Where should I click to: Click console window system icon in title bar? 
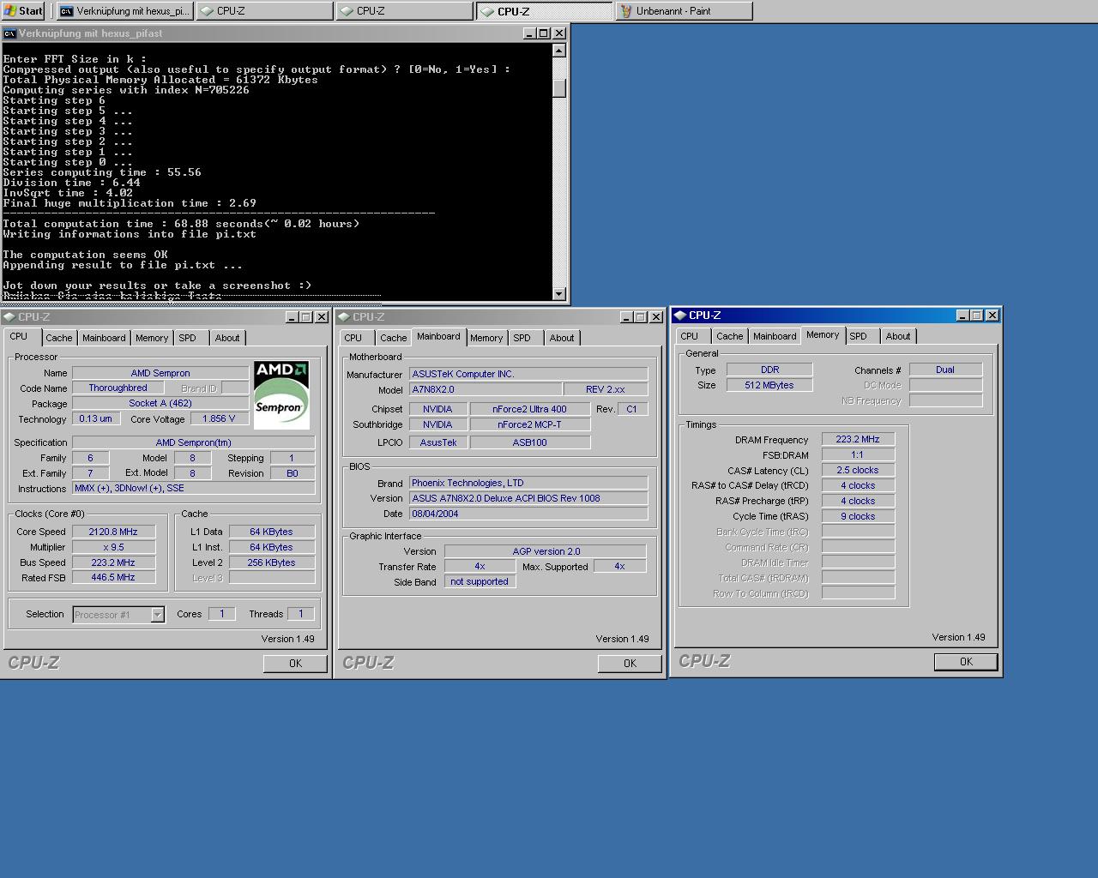(9, 33)
